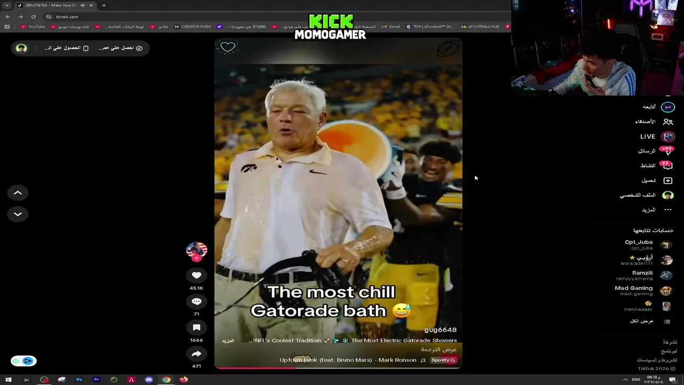Open the comments showing 71
684x385 pixels.
tap(197, 302)
